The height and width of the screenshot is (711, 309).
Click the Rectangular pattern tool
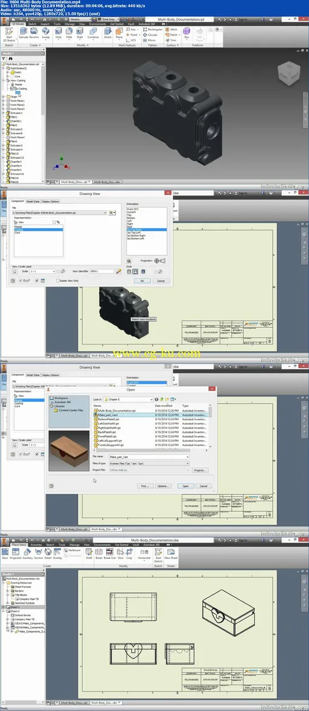[151, 30]
